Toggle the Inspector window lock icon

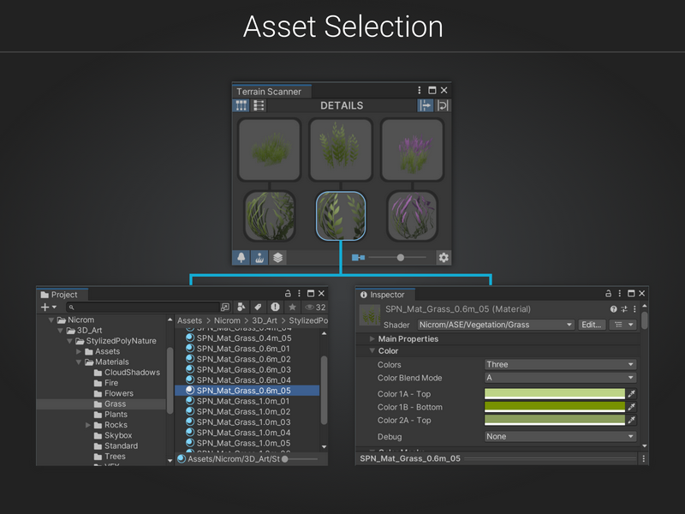(x=608, y=293)
